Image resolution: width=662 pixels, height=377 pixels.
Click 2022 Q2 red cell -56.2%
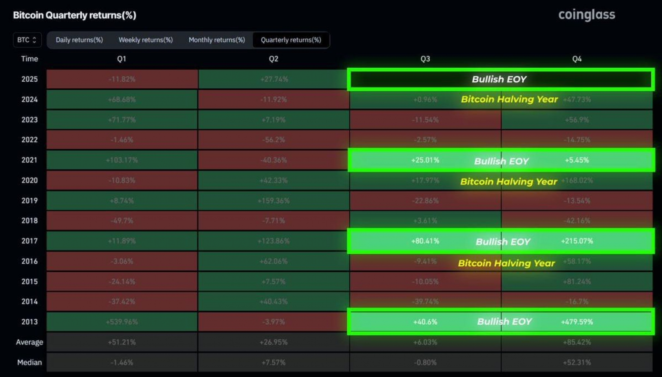click(x=273, y=140)
